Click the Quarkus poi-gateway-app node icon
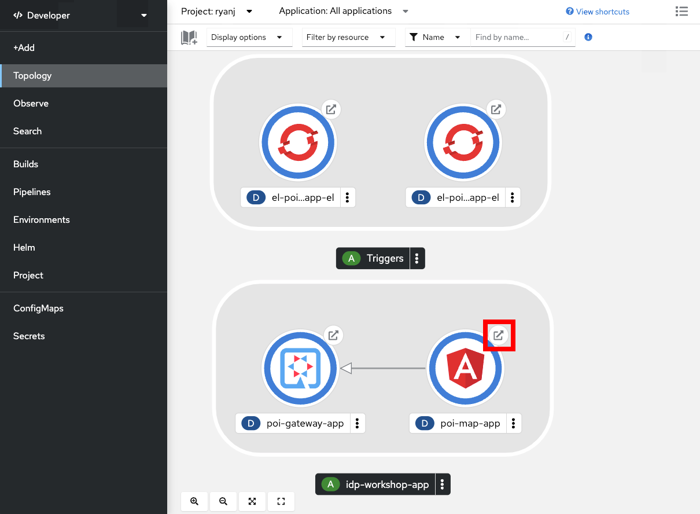The image size is (700, 514). coord(300,368)
